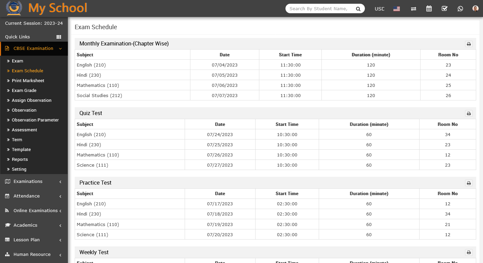
Task: Open the user profile avatar
Action: pyautogui.click(x=475, y=9)
